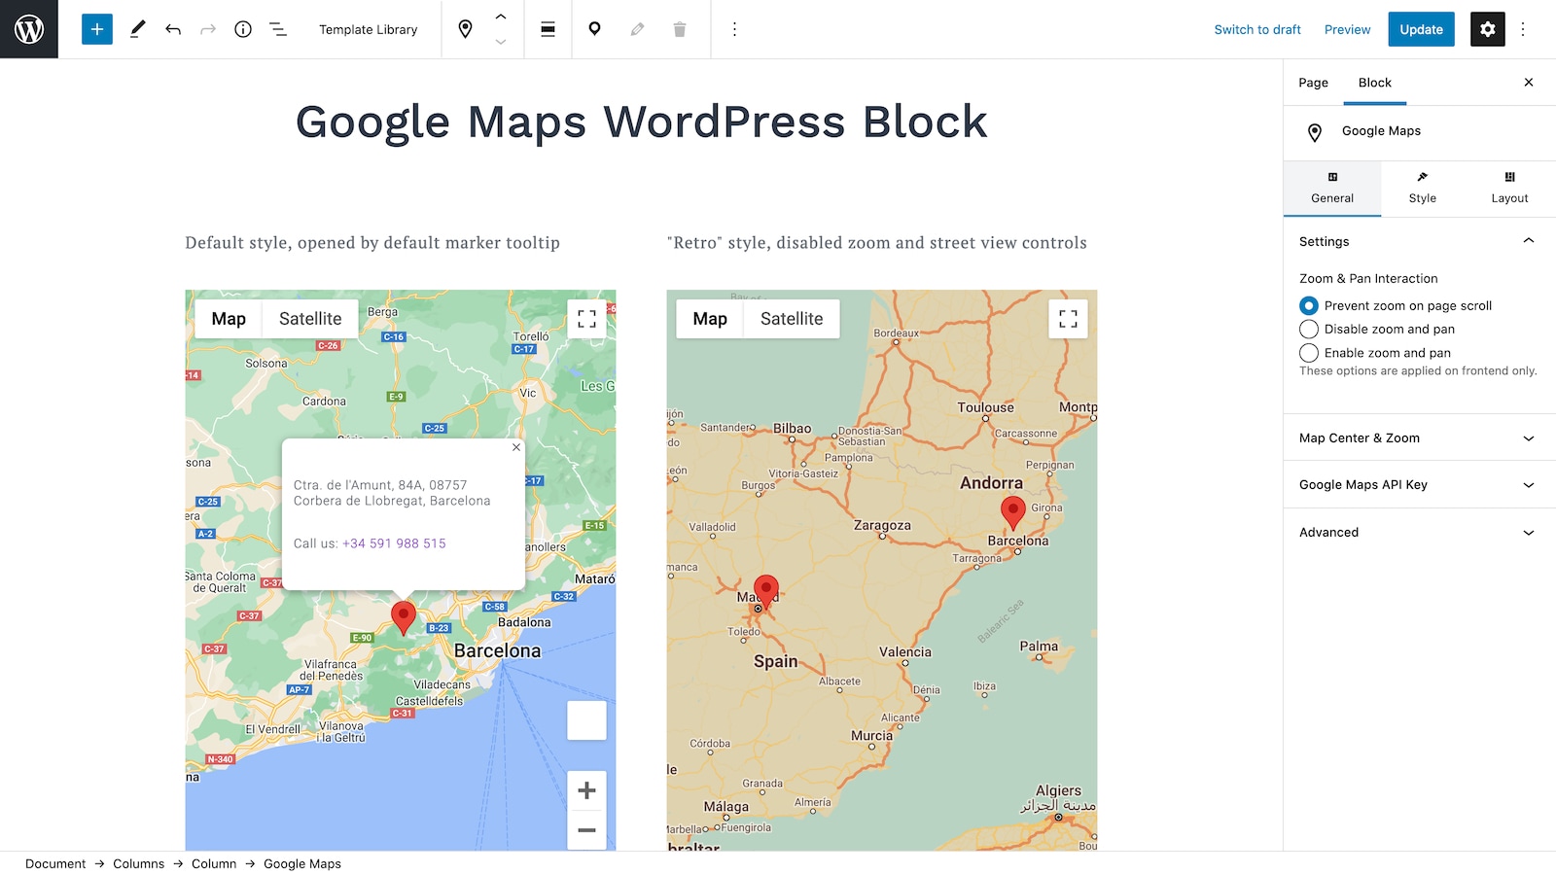Click the Columns breadcrumb
Viewport: 1556px width, 875px height.
click(x=138, y=863)
